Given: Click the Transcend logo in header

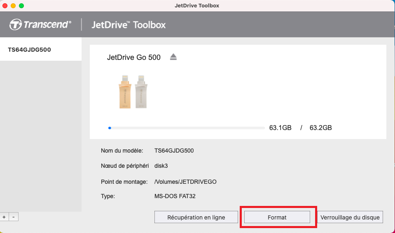Looking at the screenshot, I should pos(40,25).
